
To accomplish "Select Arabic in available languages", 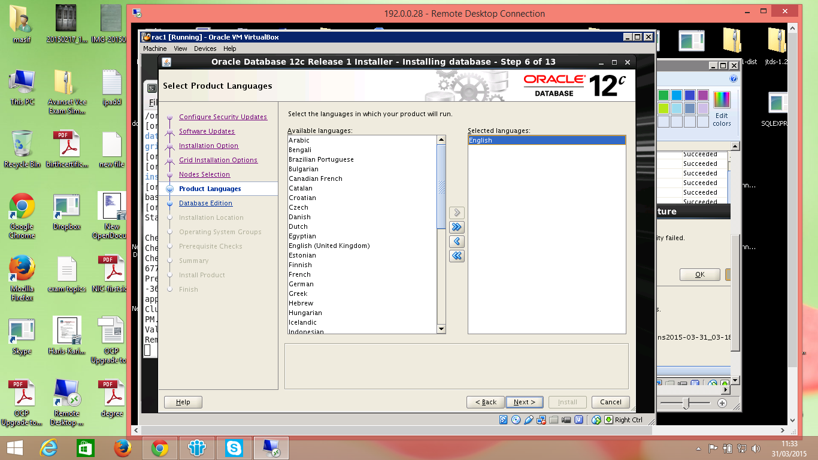I will [x=362, y=140].
